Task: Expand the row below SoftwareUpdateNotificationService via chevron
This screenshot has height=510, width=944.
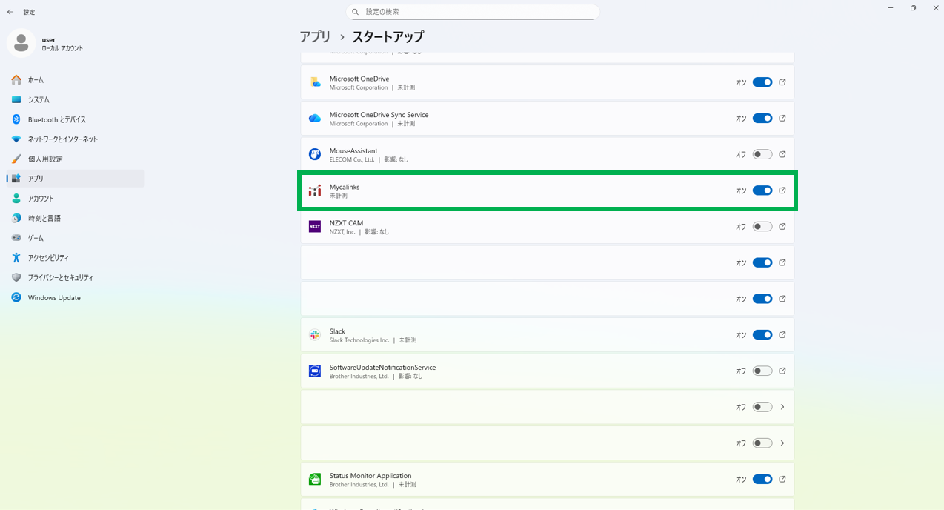Action: pos(782,407)
